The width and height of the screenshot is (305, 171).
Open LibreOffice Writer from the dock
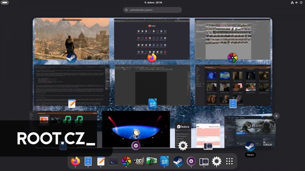click(164, 161)
